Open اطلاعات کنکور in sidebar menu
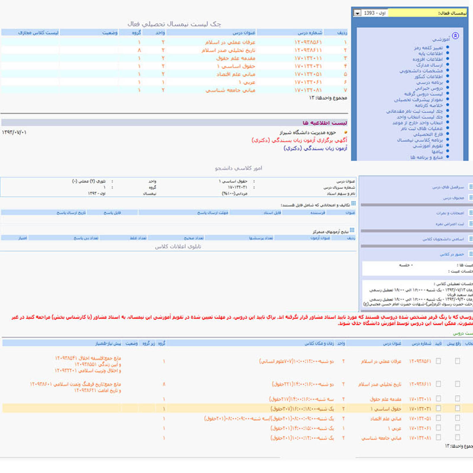The image size is (473, 473). pyautogui.click(x=428, y=76)
